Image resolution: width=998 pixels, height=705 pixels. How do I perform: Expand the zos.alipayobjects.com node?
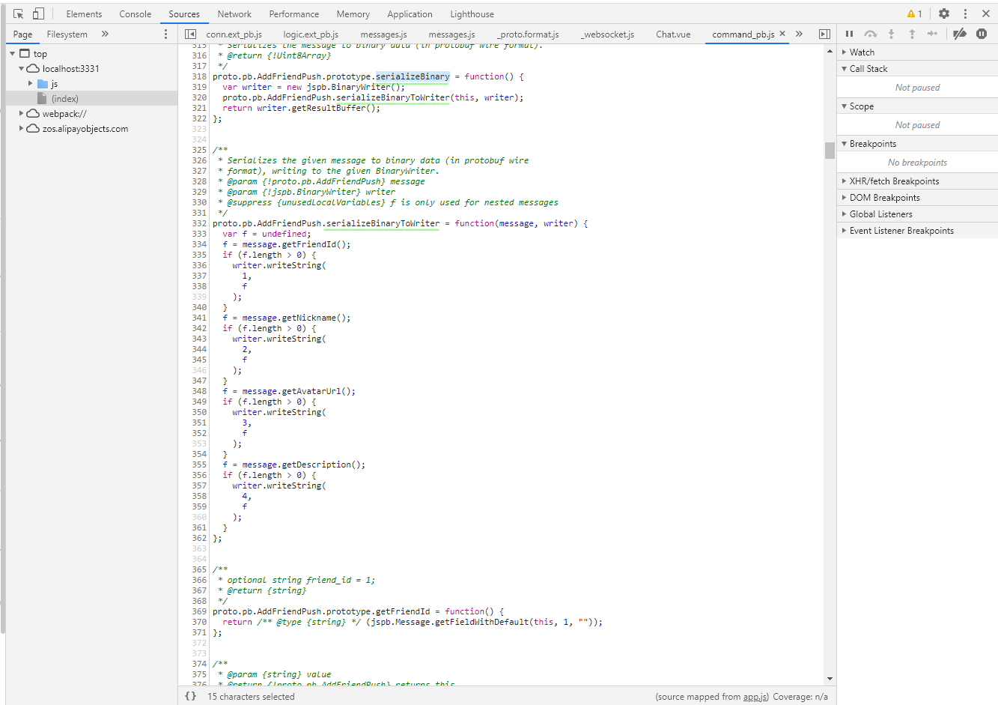22,129
